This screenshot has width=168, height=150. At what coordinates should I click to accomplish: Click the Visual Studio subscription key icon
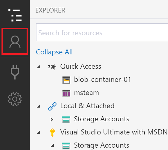52,133
